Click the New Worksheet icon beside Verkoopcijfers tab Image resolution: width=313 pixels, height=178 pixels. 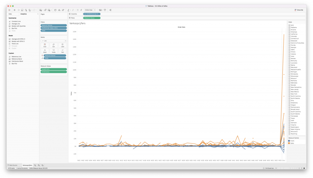pyautogui.click(x=35, y=165)
